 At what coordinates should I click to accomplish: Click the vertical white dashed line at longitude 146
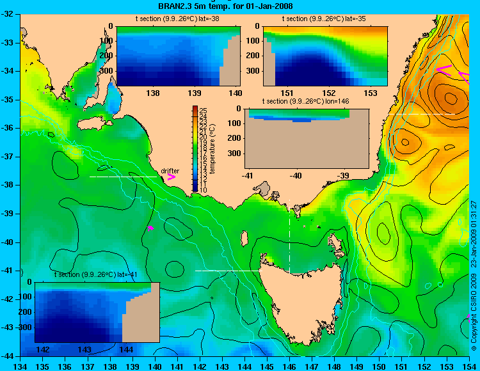pos(289,237)
